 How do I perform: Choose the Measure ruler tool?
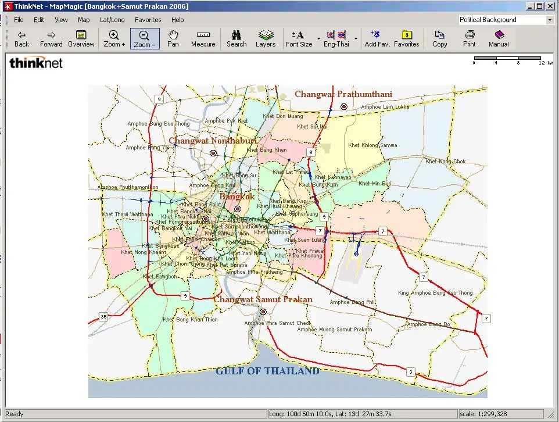click(203, 38)
